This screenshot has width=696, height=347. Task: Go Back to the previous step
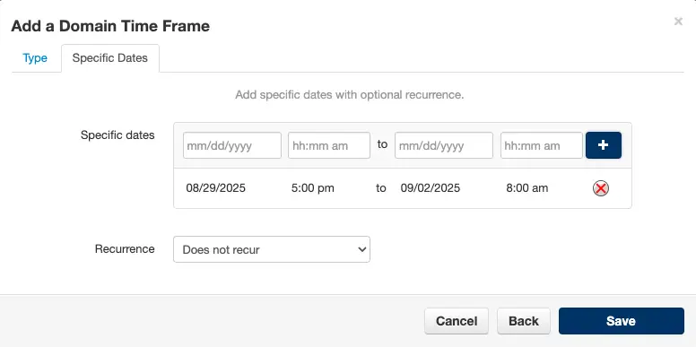tap(524, 321)
